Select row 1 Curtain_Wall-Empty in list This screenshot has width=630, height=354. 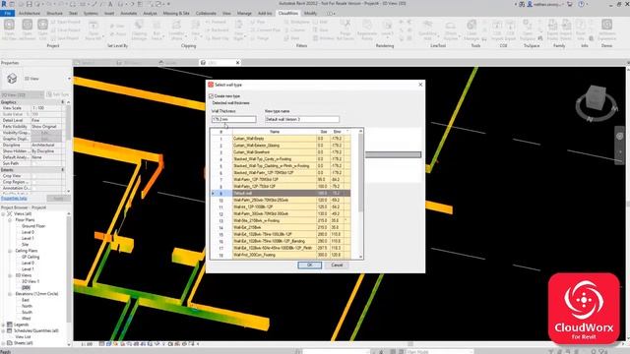pos(282,139)
